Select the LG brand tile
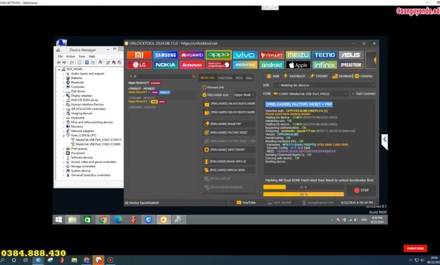Image resolution: width=440 pixels, height=265 pixels. [139, 65]
